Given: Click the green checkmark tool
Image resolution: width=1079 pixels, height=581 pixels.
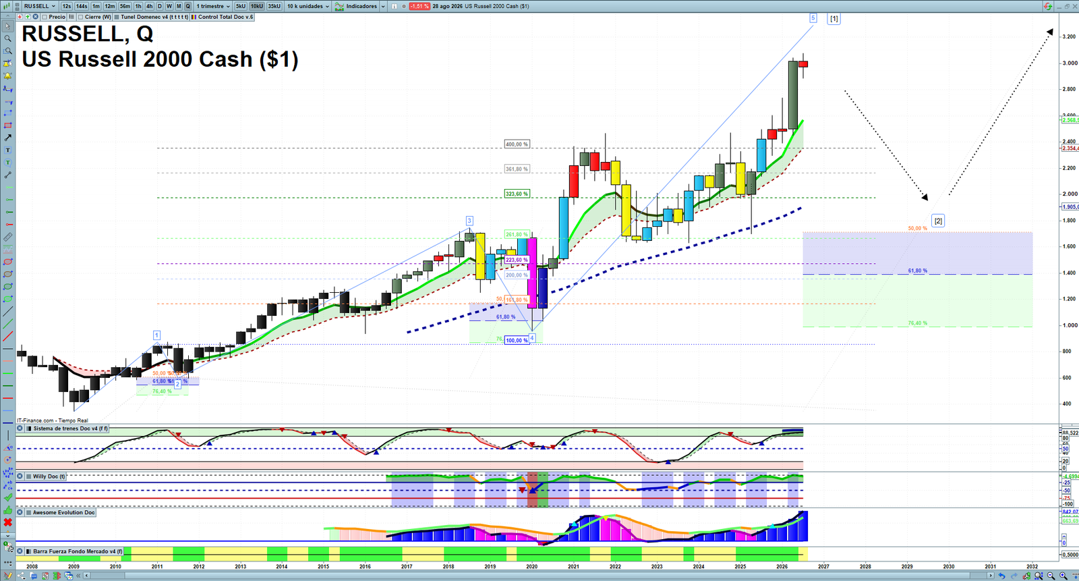Looking at the screenshot, I should click(x=8, y=497).
